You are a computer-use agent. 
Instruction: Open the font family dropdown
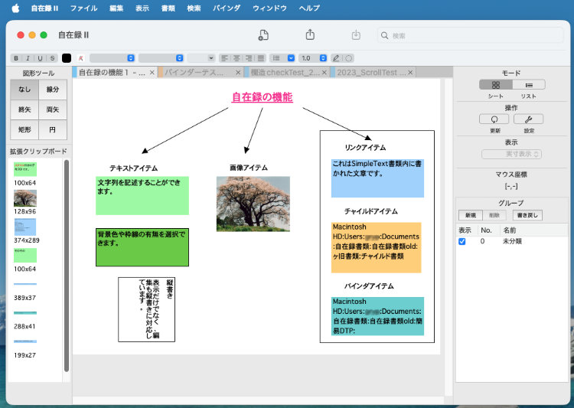pos(113,57)
